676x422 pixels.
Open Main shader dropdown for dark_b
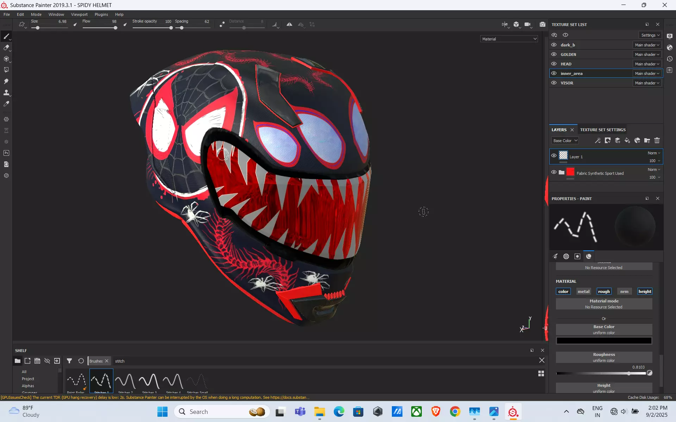(647, 45)
